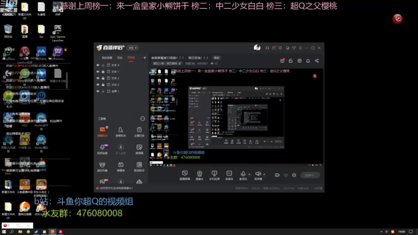Add a new scene with the plus button

(x=145, y=57)
